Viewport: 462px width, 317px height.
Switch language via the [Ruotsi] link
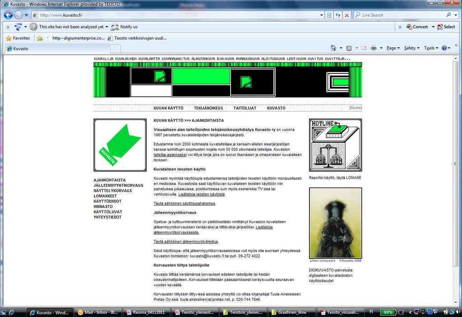pyautogui.click(x=356, y=108)
